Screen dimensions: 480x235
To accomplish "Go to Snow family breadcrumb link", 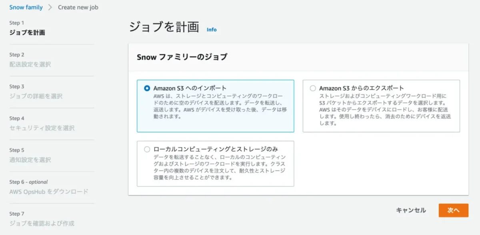I will point(26,7).
